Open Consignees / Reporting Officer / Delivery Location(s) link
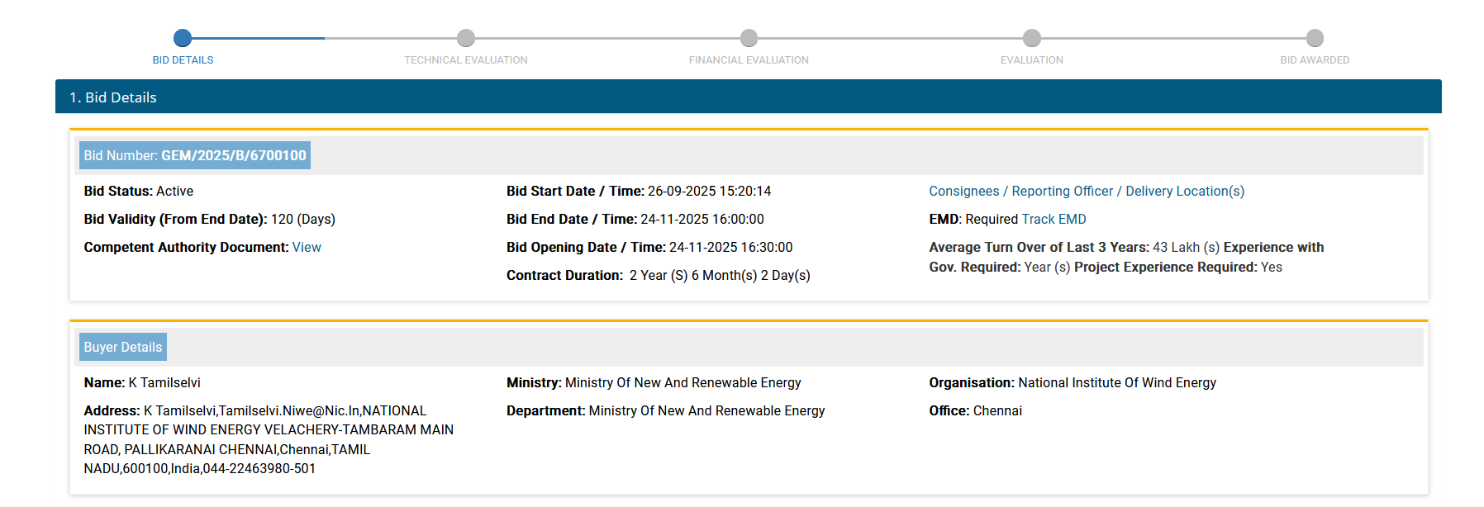 [x=1086, y=192]
